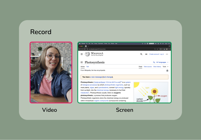The image size is (201, 140).
Task: Click the Create account link
Action: coord(154,54)
